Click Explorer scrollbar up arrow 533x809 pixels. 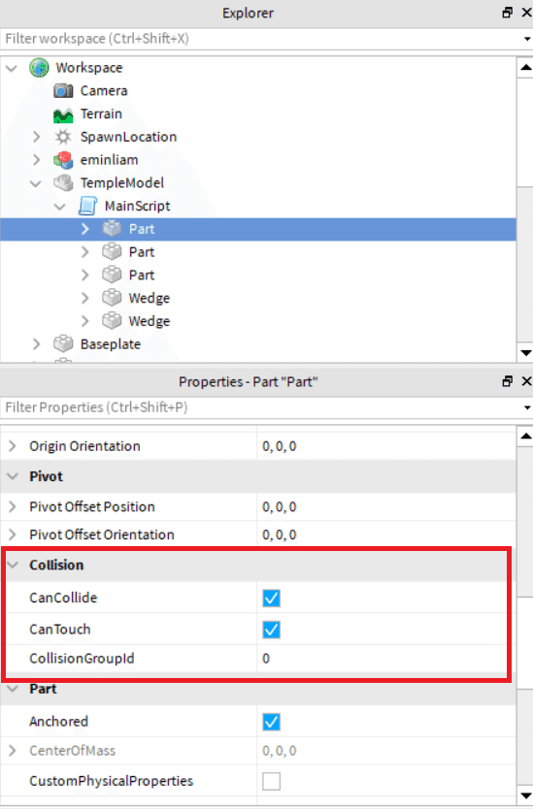pyautogui.click(x=525, y=67)
